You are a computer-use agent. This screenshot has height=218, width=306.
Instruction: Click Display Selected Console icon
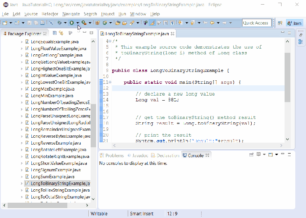[259, 155]
